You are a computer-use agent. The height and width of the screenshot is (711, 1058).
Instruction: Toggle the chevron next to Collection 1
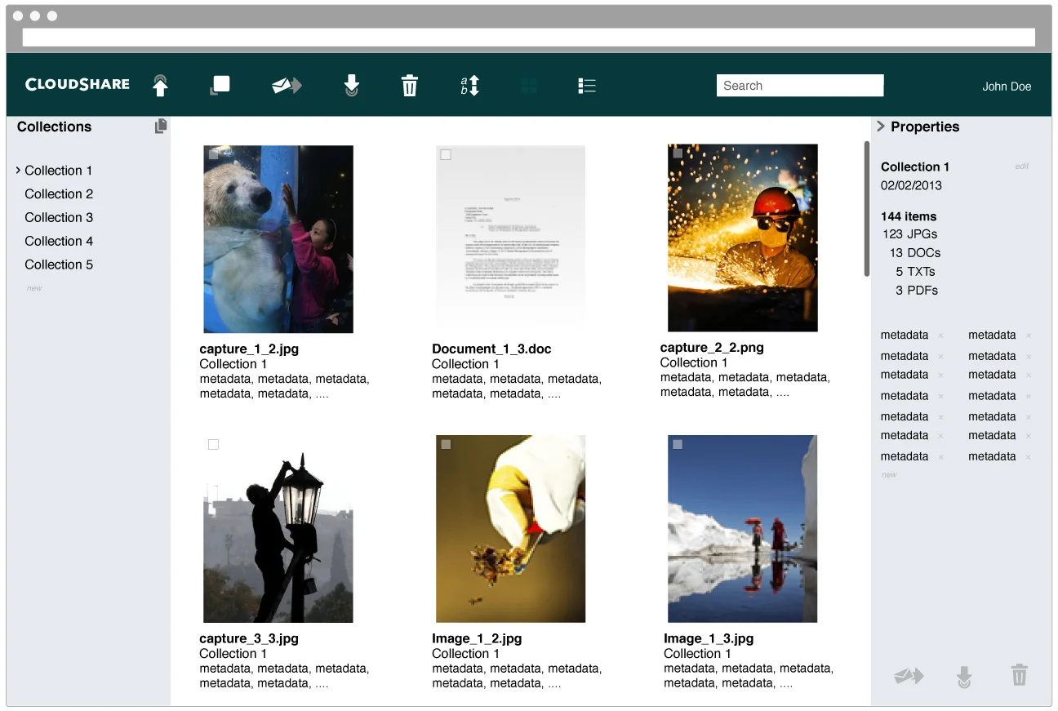click(x=18, y=170)
